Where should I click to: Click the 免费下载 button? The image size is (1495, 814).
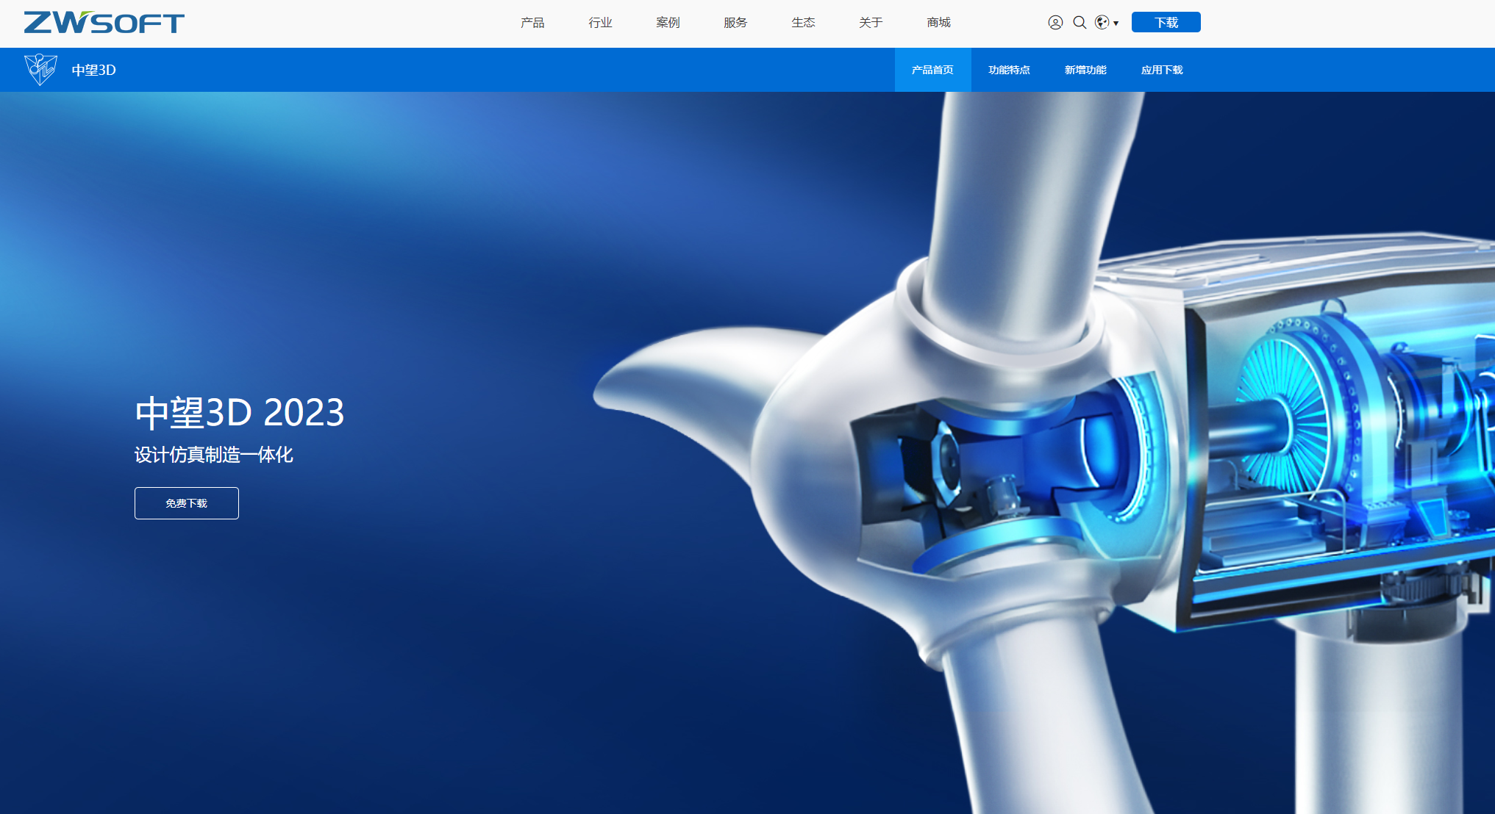(x=187, y=503)
